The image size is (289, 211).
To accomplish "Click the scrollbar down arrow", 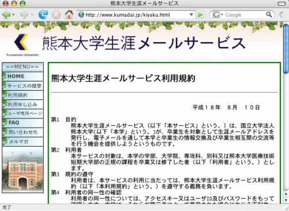I will [286, 201].
